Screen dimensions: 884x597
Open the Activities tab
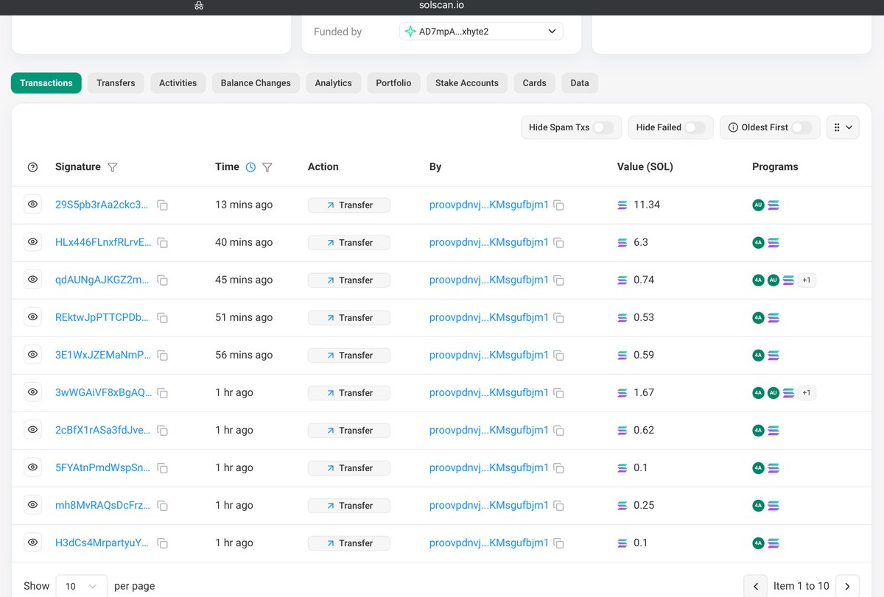click(x=178, y=83)
